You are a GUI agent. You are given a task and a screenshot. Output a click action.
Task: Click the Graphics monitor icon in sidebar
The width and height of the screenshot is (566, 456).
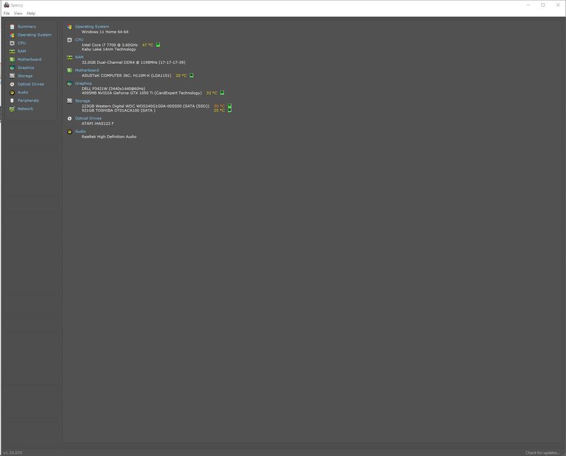point(12,68)
